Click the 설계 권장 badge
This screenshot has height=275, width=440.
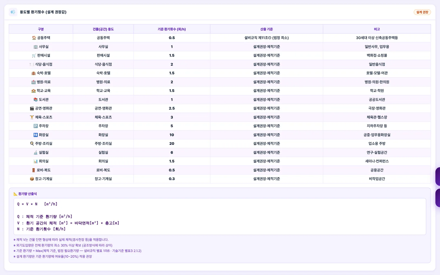pyautogui.click(x=422, y=12)
